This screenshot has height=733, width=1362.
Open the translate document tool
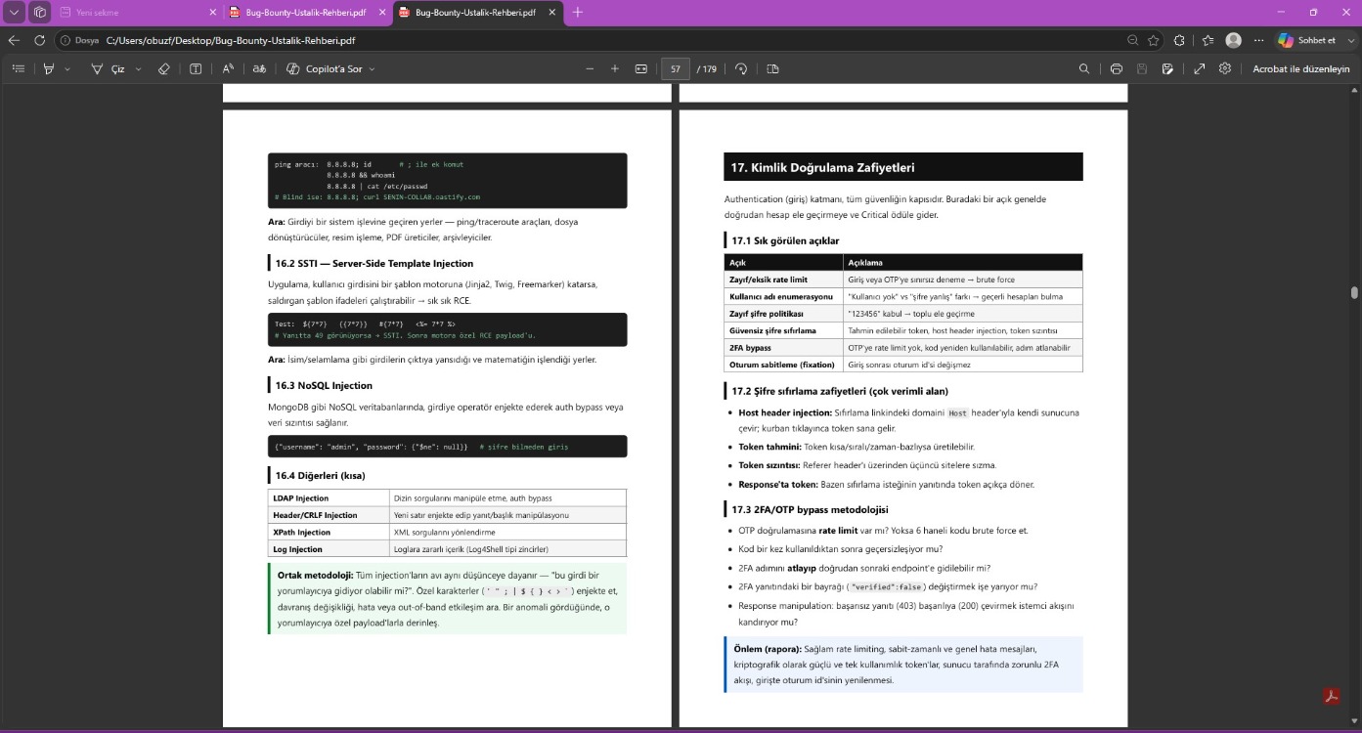coord(259,68)
